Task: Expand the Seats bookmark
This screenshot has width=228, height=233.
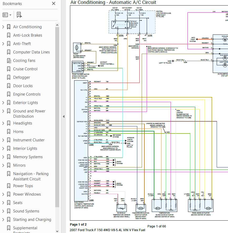Action: point(3,203)
